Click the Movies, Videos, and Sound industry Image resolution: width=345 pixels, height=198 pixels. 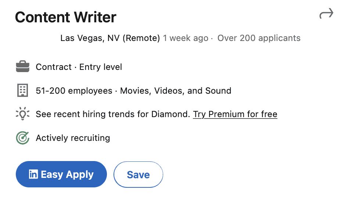pyautogui.click(x=176, y=91)
